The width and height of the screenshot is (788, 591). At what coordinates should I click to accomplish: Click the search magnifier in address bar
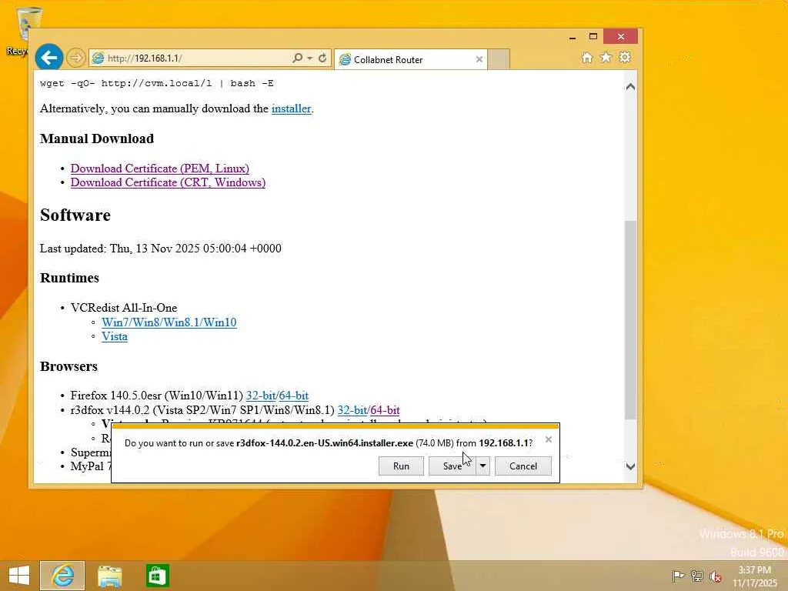point(298,58)
